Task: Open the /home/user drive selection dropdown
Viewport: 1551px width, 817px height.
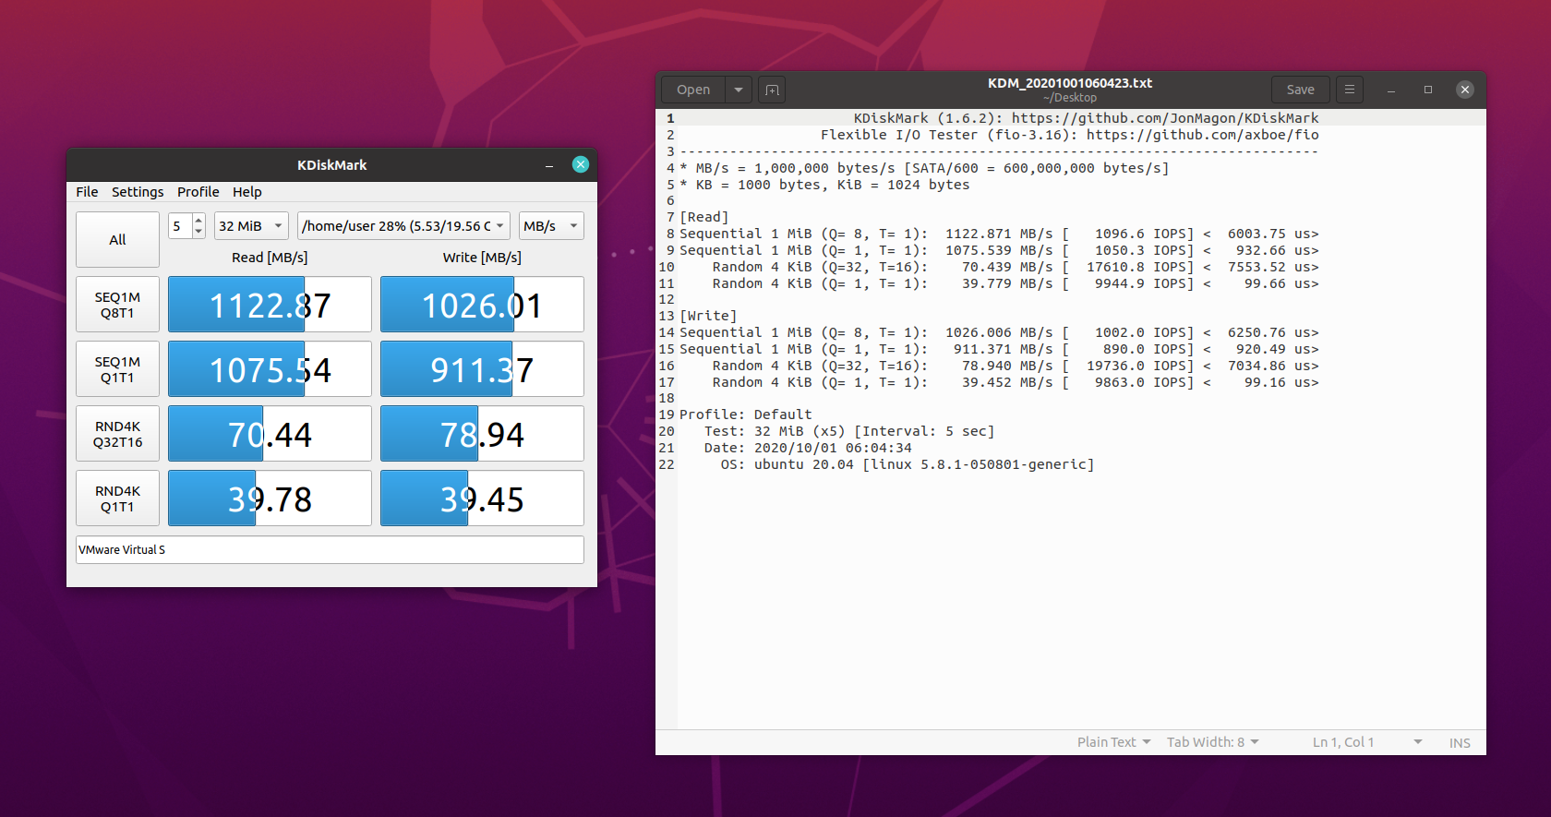Action: point(403,226)
